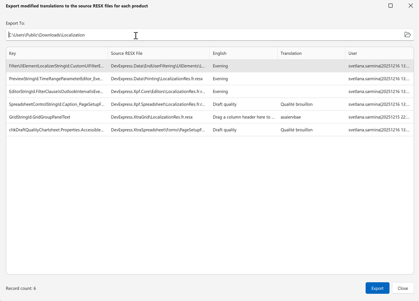Click the Record count label
The width and height of the screenshot is (419, 301).
coord(21,288)
